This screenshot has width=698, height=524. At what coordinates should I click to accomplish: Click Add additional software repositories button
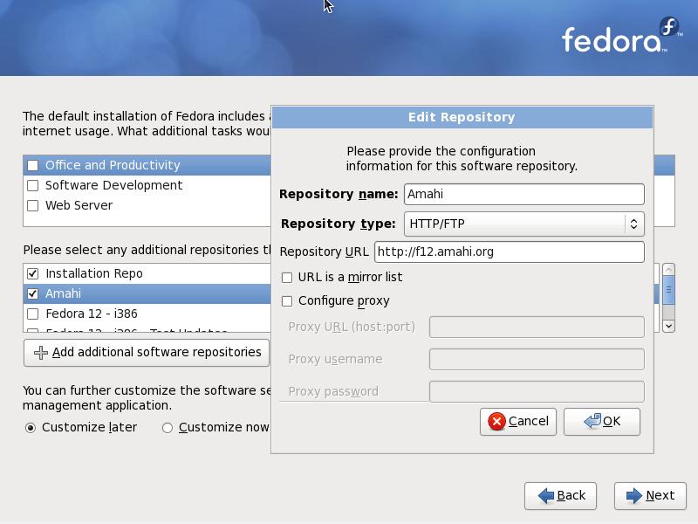pyautogui.click(x=147, y=353)
